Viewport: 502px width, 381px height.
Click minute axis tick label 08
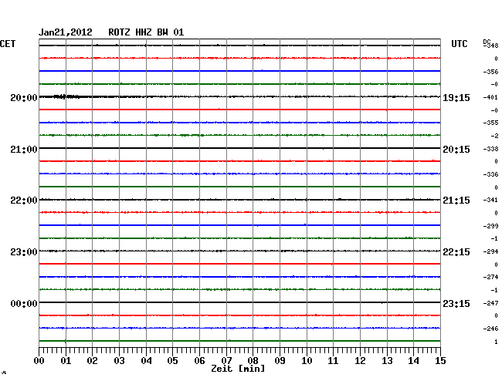coord(253,361)
